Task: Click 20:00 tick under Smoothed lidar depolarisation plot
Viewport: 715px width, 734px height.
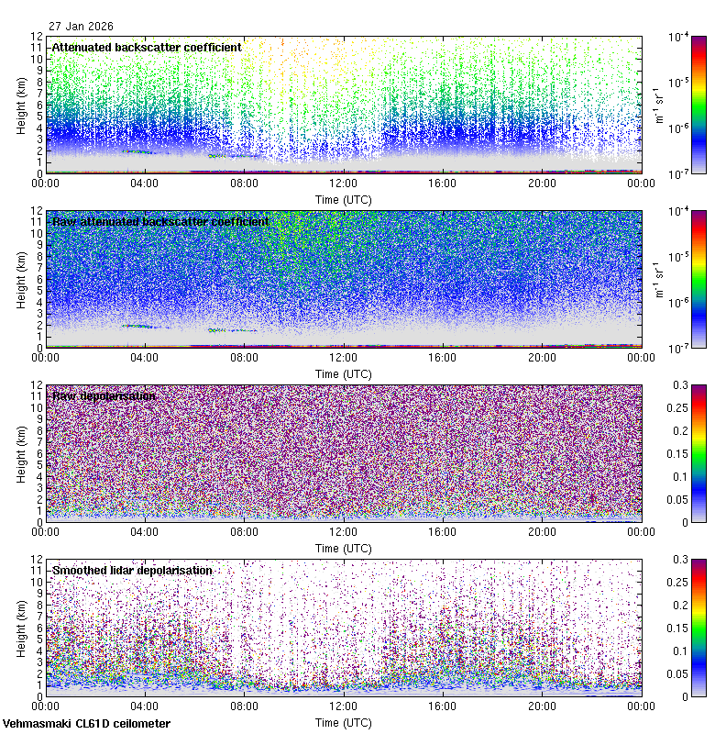Action: pos(542,706)
